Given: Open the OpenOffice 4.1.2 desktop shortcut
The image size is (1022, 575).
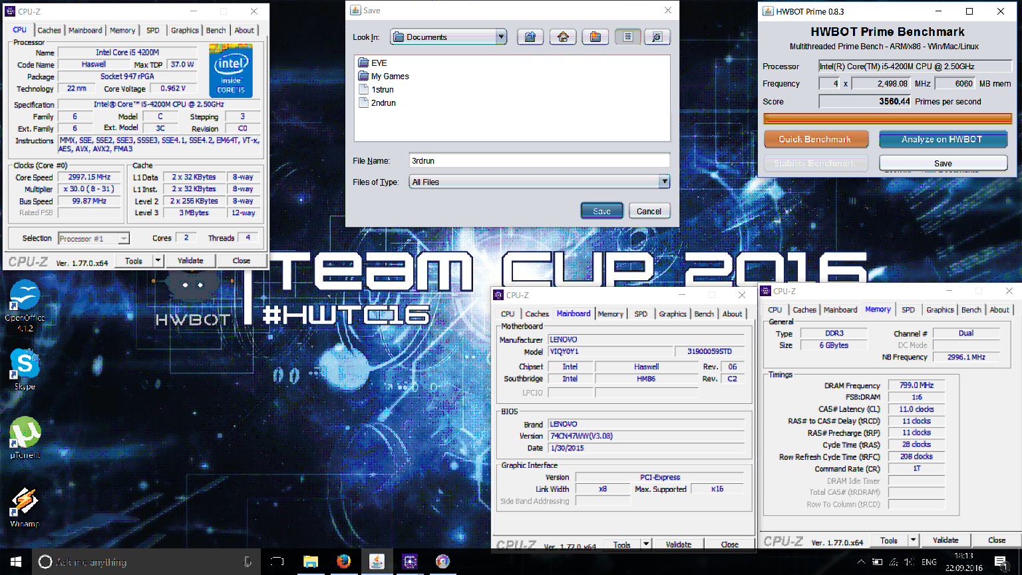Looking at the screenshot, I should (25, 305).
